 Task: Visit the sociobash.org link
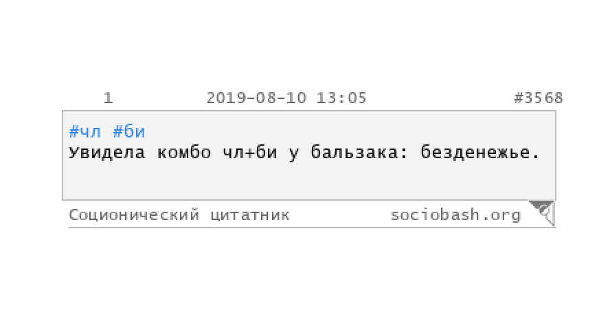(x=455, y=214)
